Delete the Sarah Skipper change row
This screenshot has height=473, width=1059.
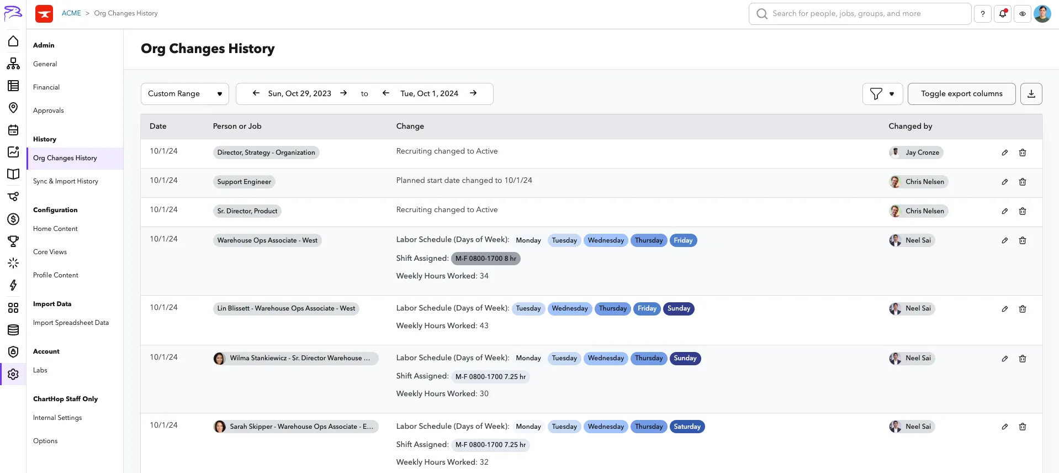coord(1023,427)
